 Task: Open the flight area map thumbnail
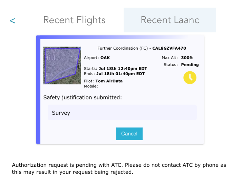click(62, 65)
